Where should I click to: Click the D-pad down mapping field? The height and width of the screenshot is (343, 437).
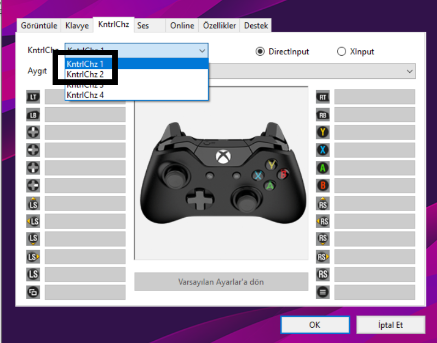coord(85,168)
